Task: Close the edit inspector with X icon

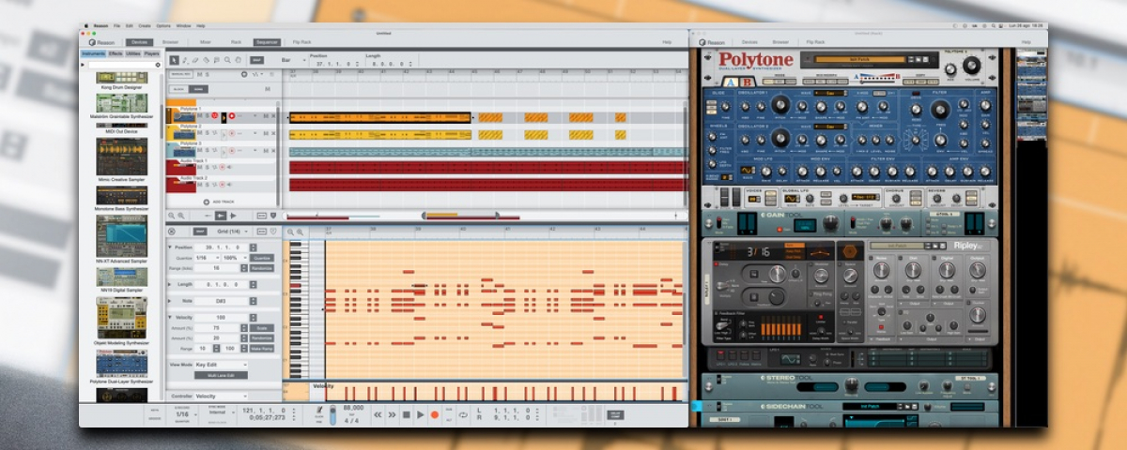Action: pos(172,232)
